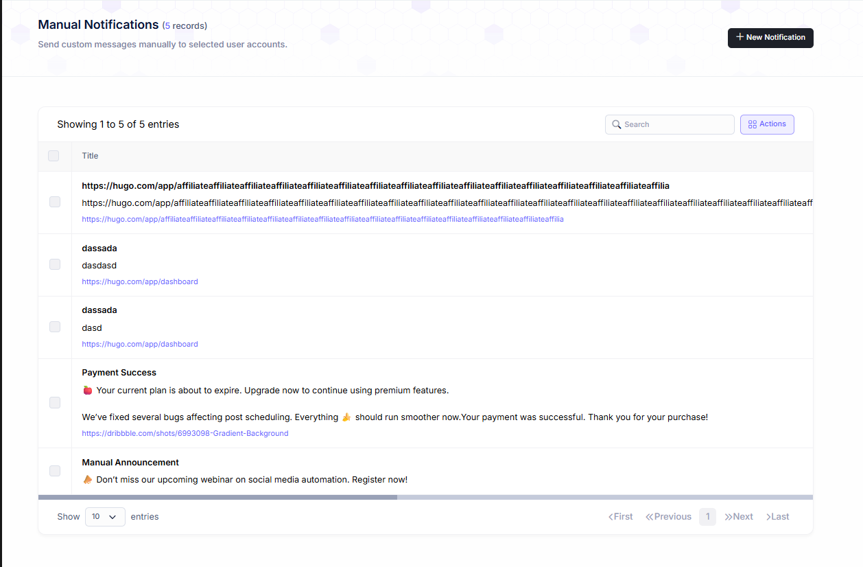
Task: Create a New Notification
Action: tap(770, 38)
